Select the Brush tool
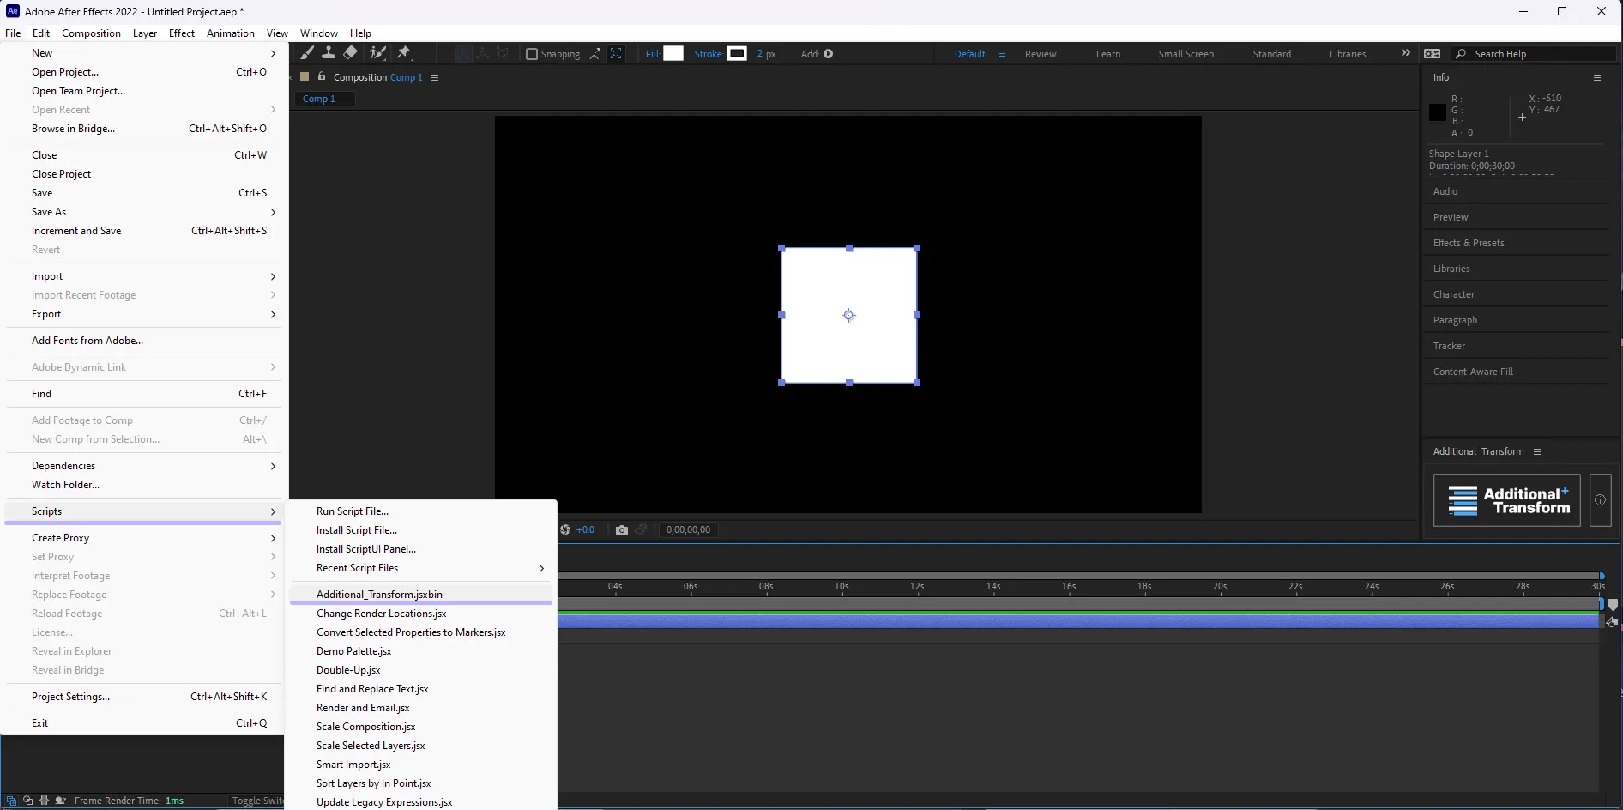Screen dimensions: 1623x810 click(x=307, y=53)
